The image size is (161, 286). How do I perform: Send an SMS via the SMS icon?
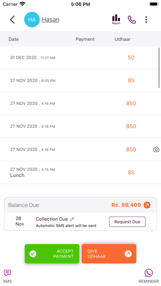point(7,276)
